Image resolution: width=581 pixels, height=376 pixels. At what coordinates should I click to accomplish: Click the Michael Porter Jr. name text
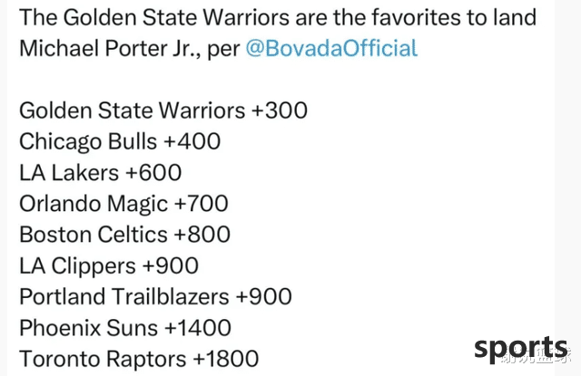[x=110, y=48]
